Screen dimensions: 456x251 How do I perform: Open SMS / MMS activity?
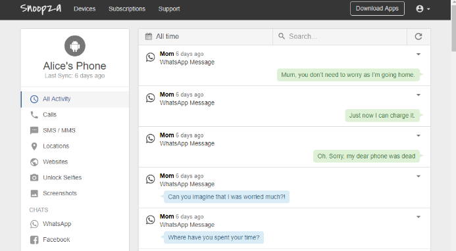[x=75, y=131]
